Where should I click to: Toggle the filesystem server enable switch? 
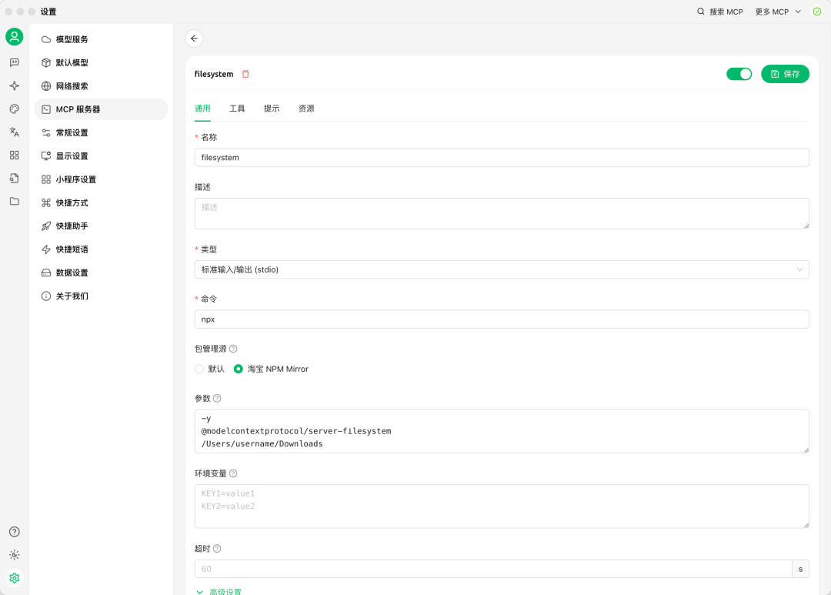tap(739, 74)
